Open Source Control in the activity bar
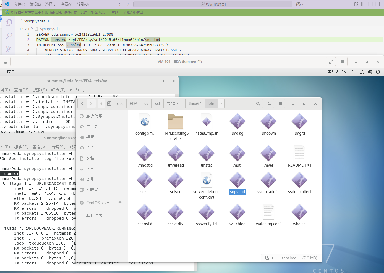Image resolution: width=384 pixels, height=273 pixels. pyautogui.click(x=9, y=49)
